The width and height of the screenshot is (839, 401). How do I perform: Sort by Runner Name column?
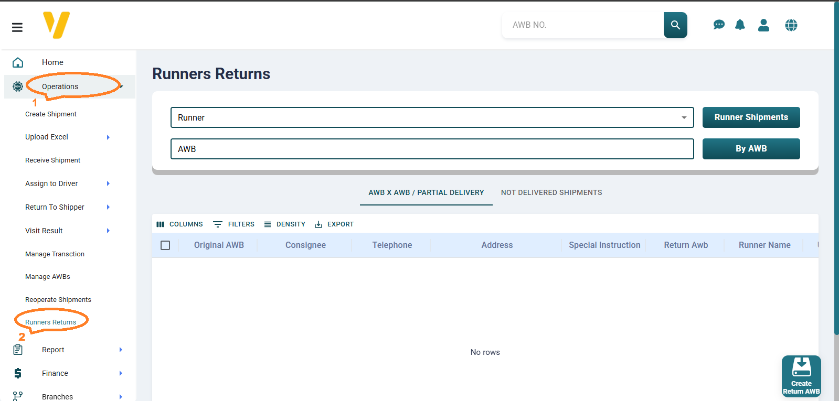point(764,245)
